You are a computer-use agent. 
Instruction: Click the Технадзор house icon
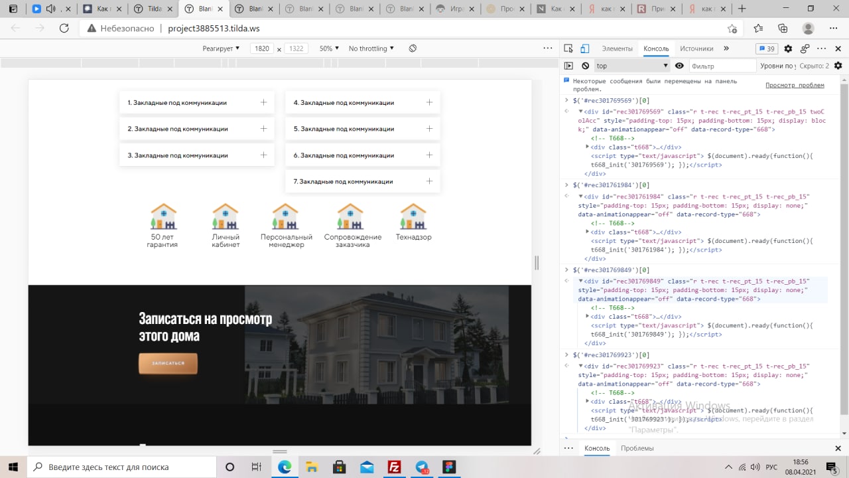click(x=413, y=216)
